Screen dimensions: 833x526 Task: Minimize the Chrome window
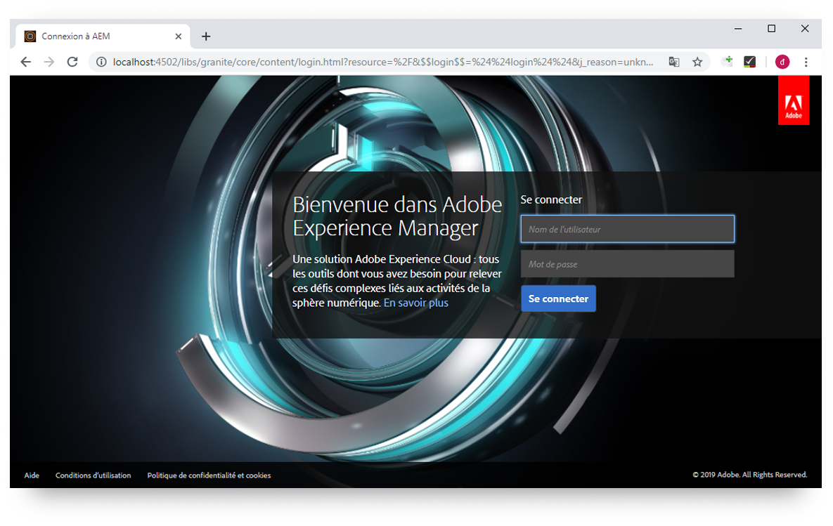pyautogui.click(x=738, y=29)
